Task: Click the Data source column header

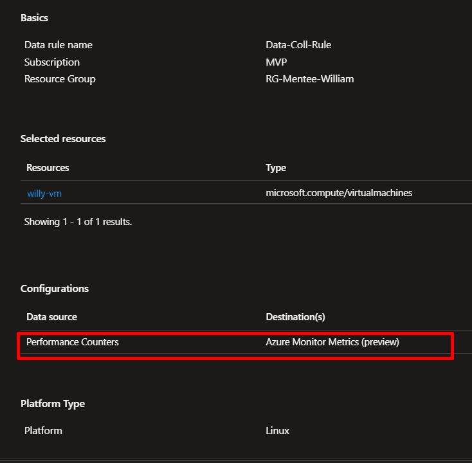Action: (51, 317)
